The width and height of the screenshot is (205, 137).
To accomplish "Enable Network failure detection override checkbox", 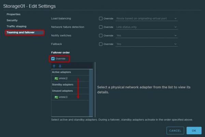I will coord(100,27).
